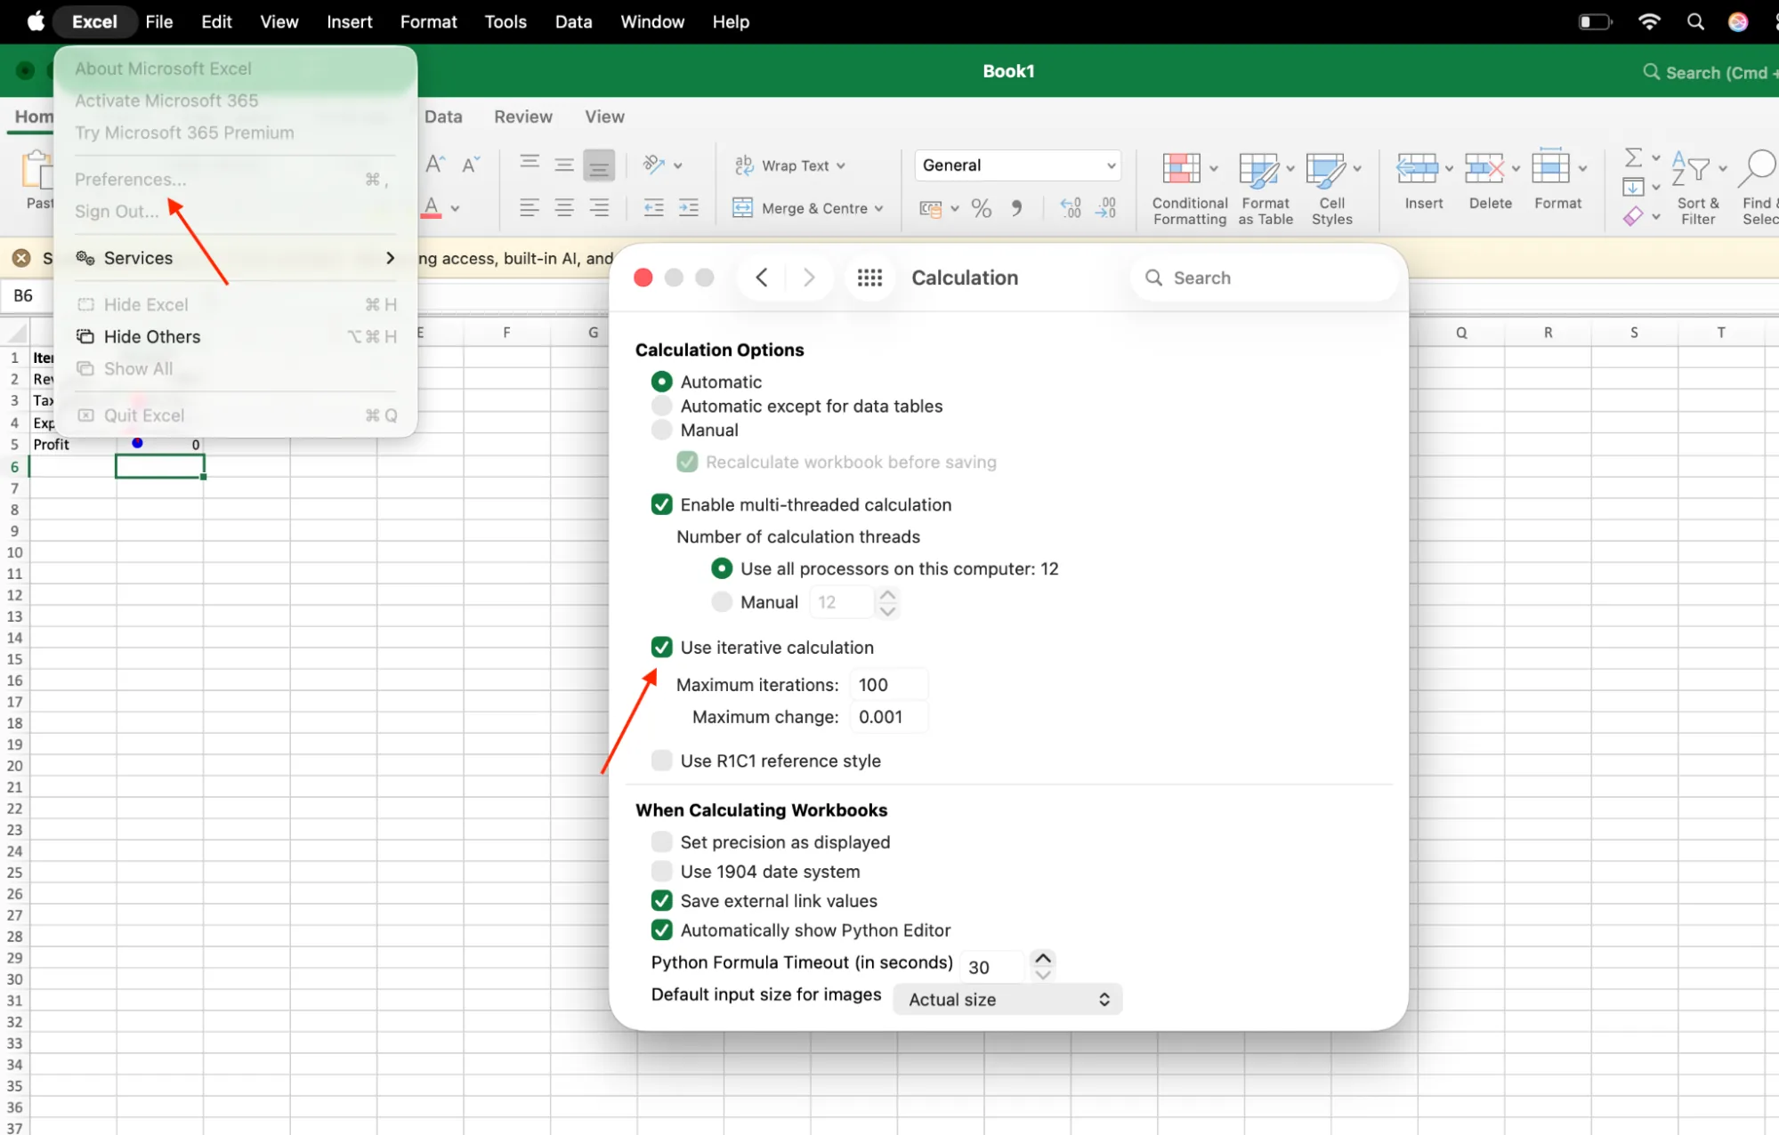Select the Manual calculation option
The height and width of the screenshot is (1135, 1779).
point(661,430)
